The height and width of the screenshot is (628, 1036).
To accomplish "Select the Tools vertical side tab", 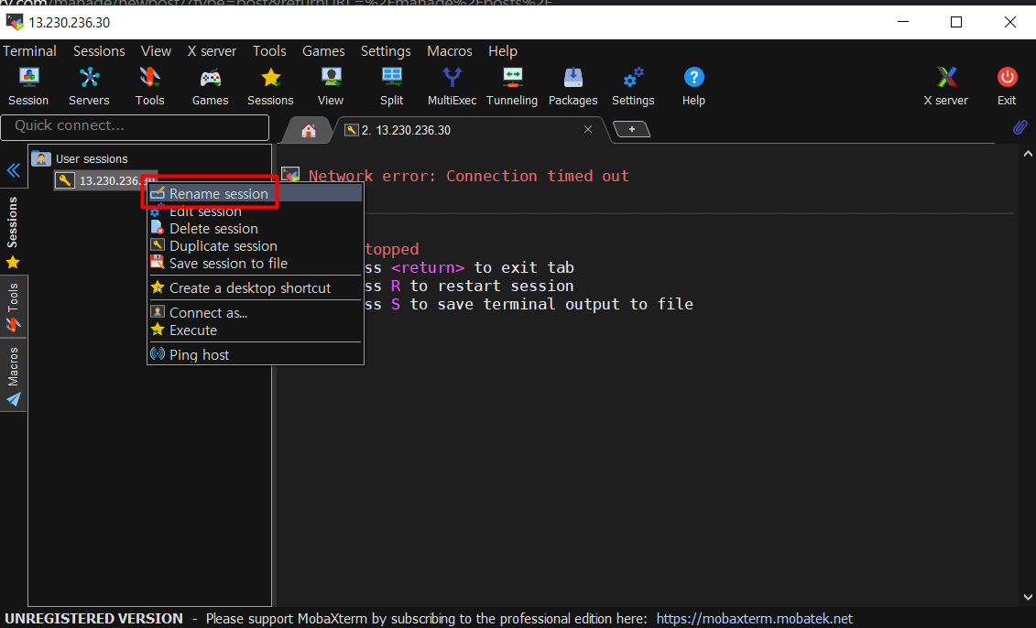I will (x=13, y=308).
